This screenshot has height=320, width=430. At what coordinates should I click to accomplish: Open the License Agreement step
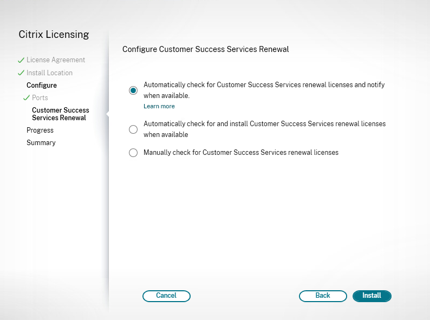click(x=55, y=60)
